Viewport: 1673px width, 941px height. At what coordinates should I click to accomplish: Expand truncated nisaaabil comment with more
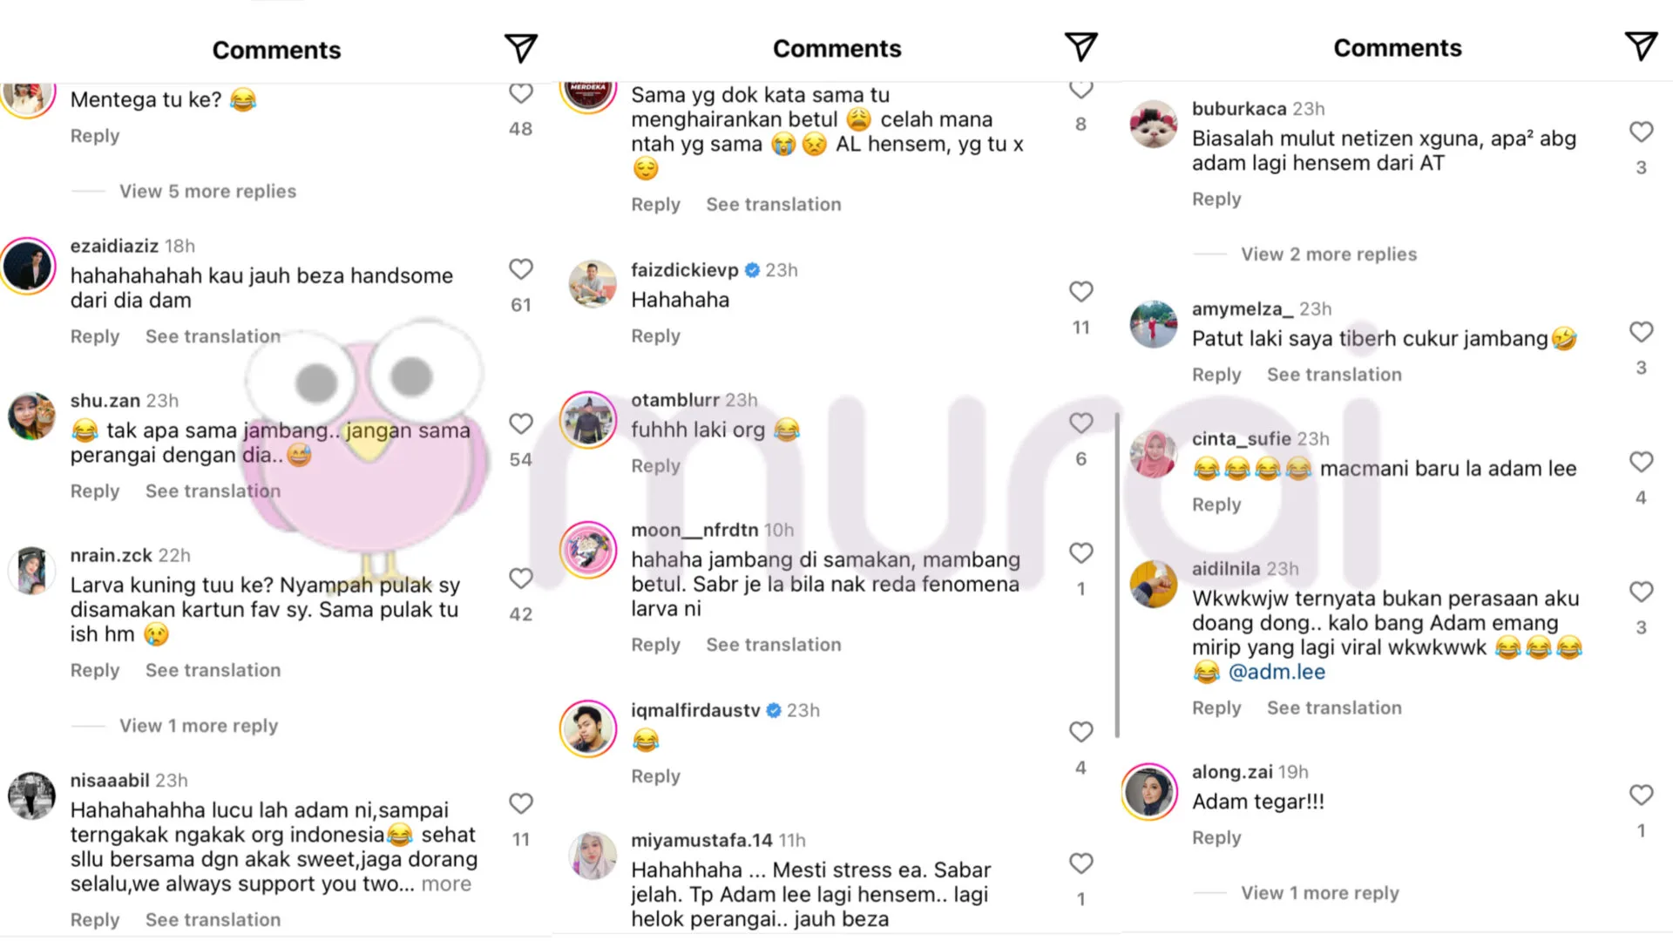click(x=446, y=884)
